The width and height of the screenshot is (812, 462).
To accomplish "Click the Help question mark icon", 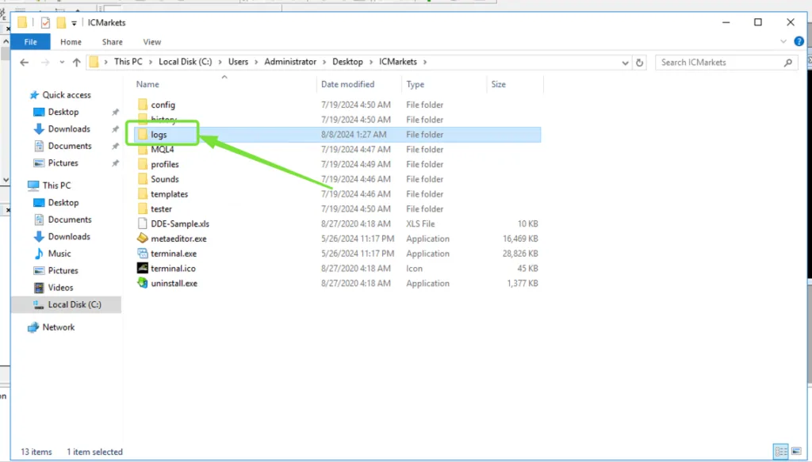I will (799, 41).
